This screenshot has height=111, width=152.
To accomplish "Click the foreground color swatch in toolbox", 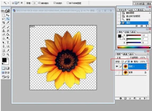I will 4,60.
